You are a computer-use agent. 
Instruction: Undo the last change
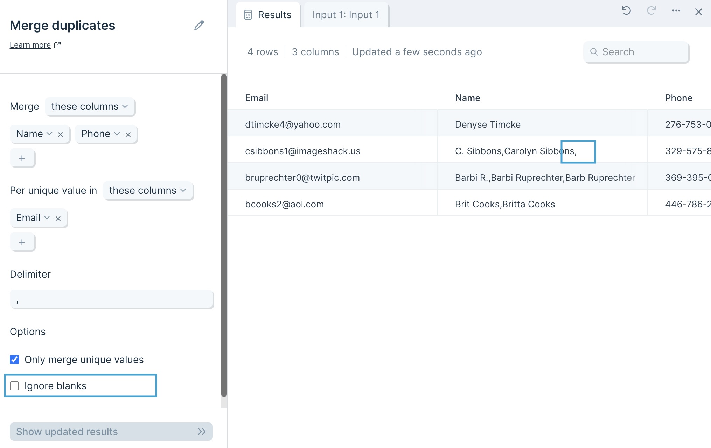[x=626, y=11]
